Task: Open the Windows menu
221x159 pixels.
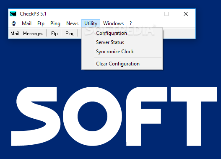Action: [113, 23]
